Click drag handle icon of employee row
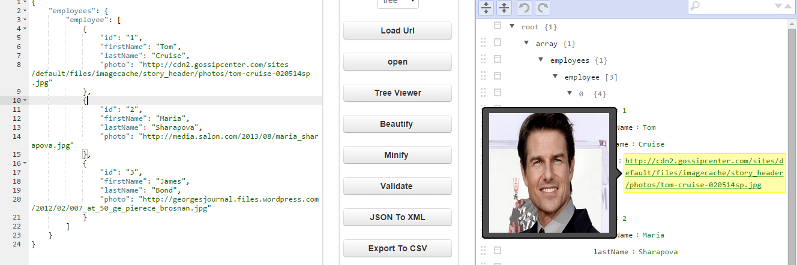This screenshot has width=797, height=265. pyautogui.click(x=483, y=77)
